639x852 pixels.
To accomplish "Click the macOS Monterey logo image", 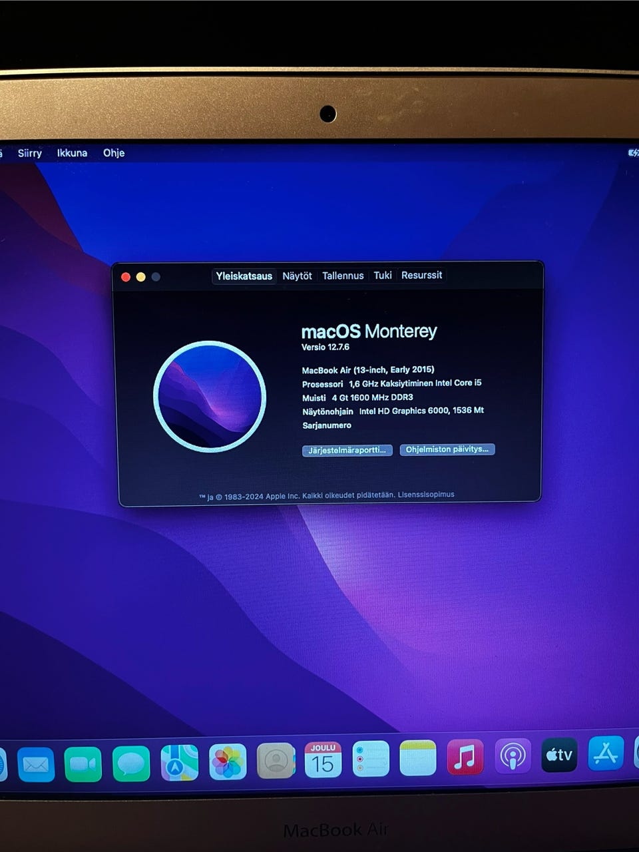I will point(210,397).
